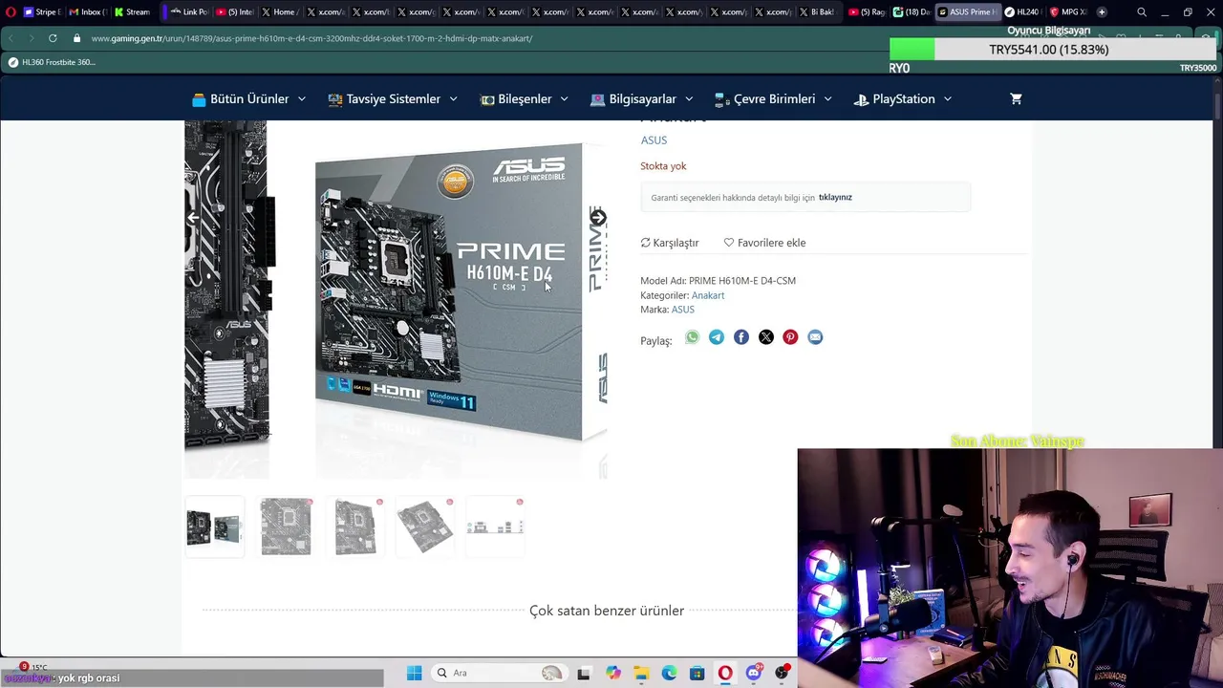Open HL360 Frostbite bookmark
1223x688 pixels.
(x=53, y=62)
